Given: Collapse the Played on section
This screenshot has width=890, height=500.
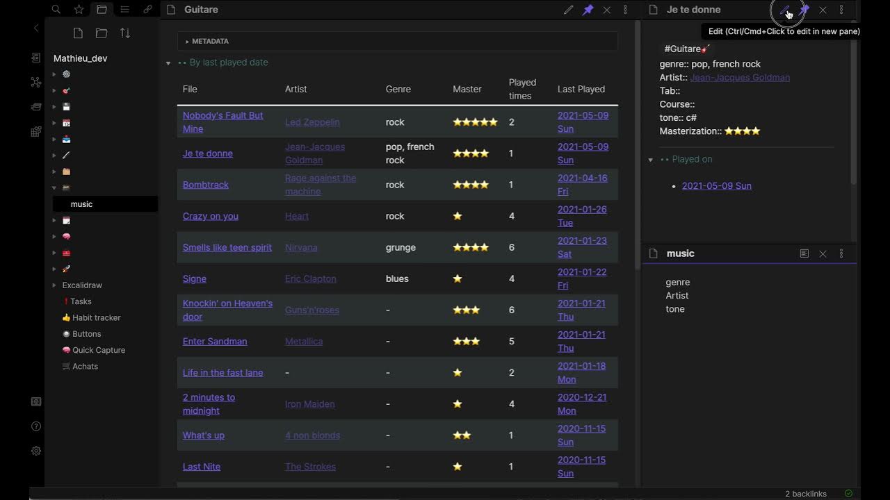Looking at the screenshot, I should click(x=651, y=160).
